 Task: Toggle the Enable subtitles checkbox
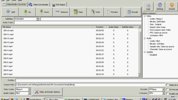pyautogui.click(x=167, y=94)
